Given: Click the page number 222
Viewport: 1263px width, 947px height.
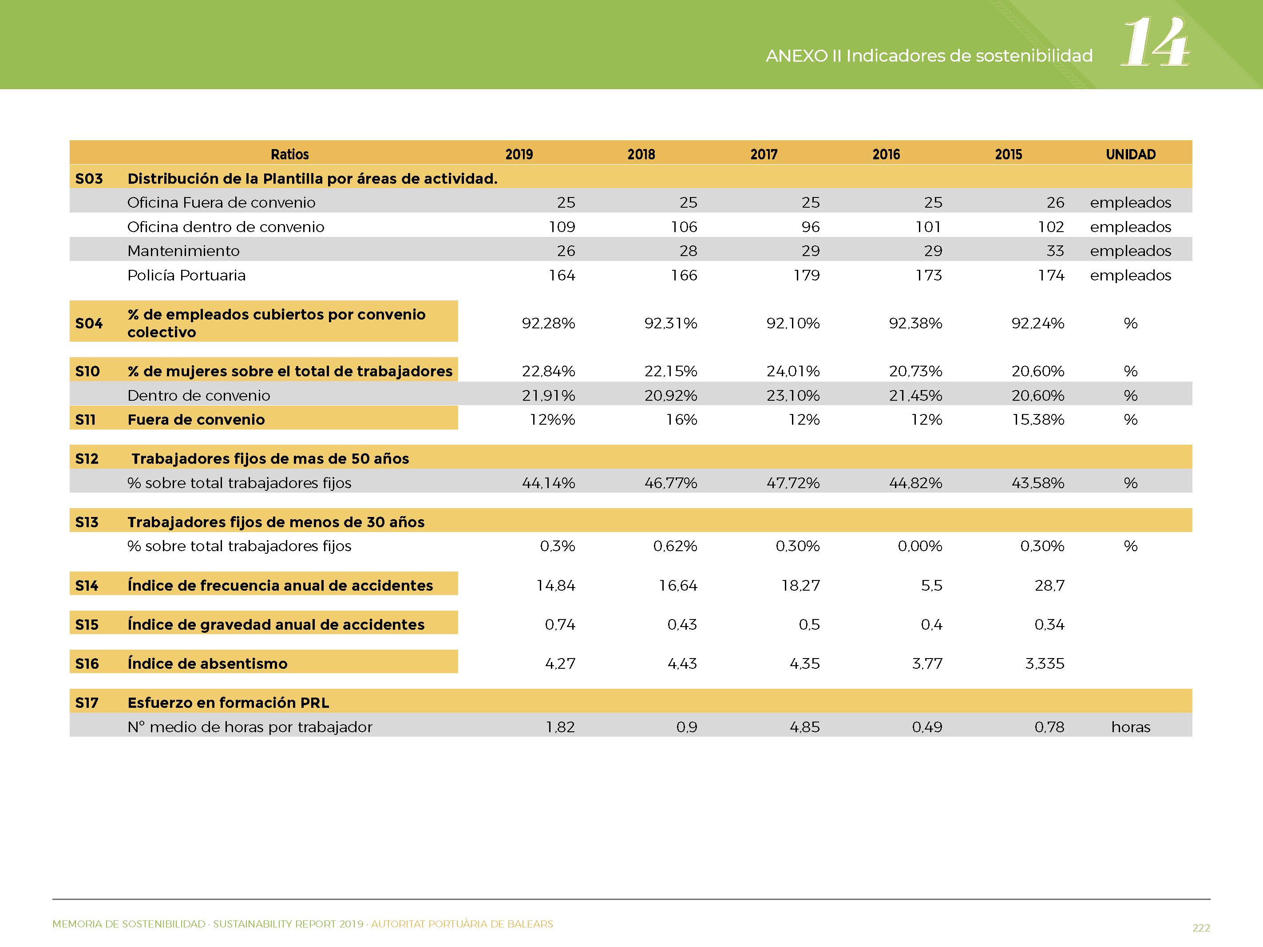Looking at the screenshot, I should point(1201,928).
